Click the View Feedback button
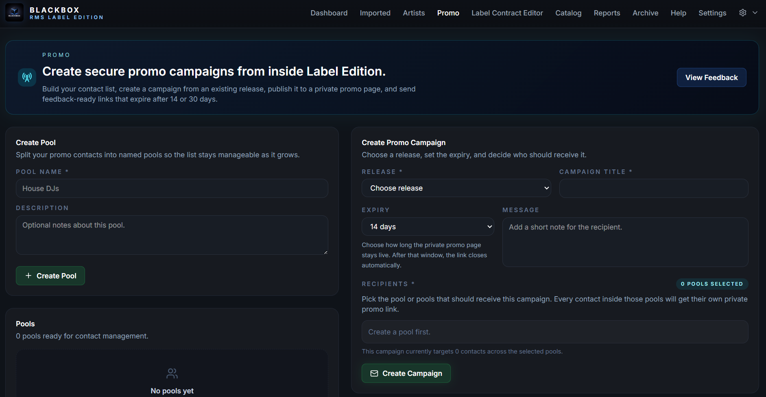Screen dimensions: 766x397 coord(711,77)
